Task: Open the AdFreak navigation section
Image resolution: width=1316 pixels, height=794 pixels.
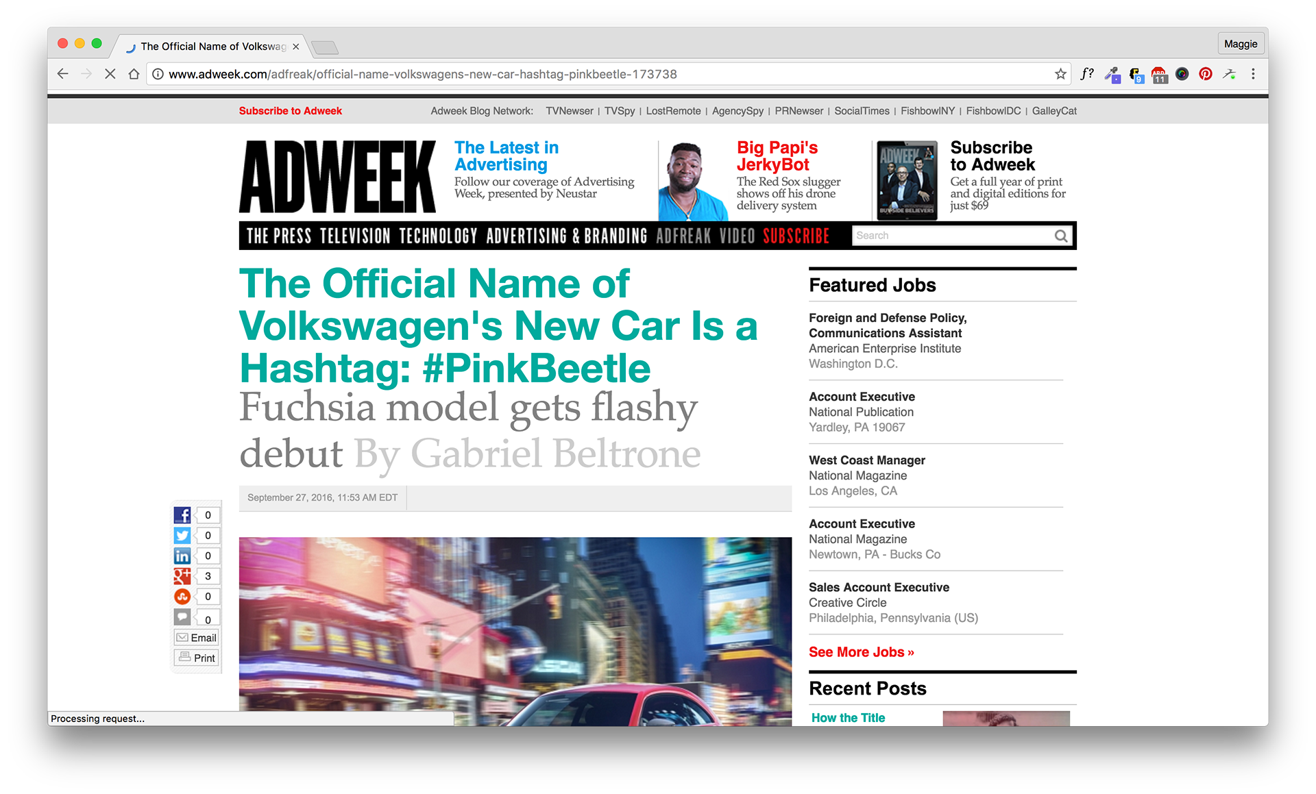Action: tap(683, 236)
